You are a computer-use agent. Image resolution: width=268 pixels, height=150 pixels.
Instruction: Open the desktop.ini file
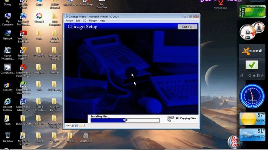click(86, 137)
